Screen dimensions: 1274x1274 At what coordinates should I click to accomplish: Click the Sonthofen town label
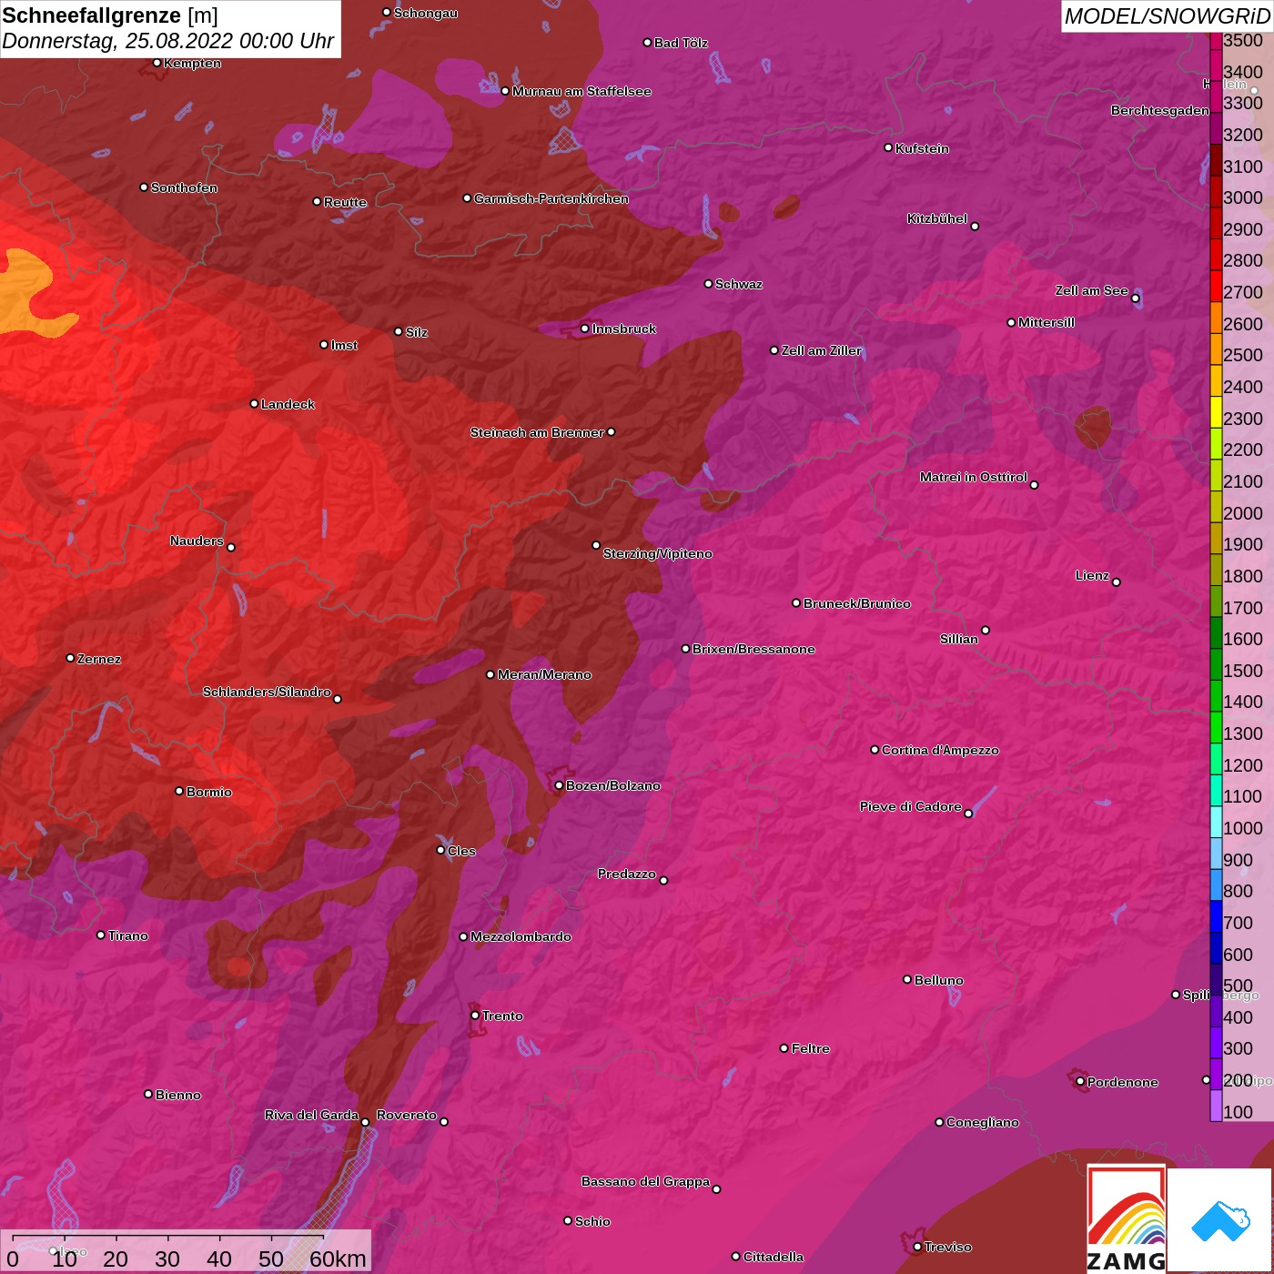coord(184,187)
